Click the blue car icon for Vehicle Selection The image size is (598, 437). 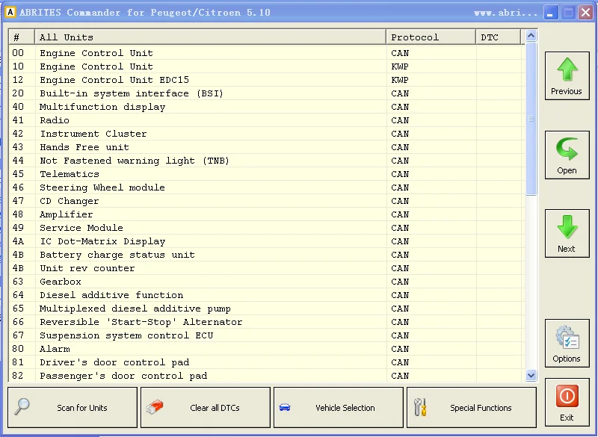click(x=285, y=408)
